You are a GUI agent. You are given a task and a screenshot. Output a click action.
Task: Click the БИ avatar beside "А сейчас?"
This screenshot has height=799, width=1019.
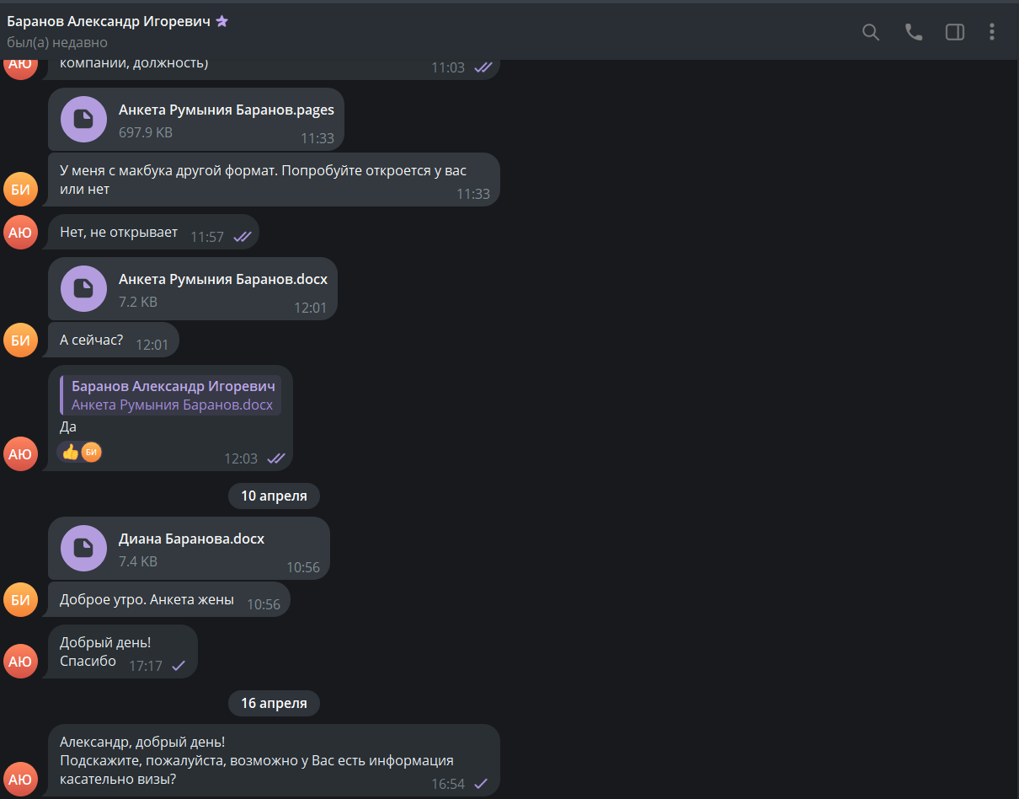[21, 341]
